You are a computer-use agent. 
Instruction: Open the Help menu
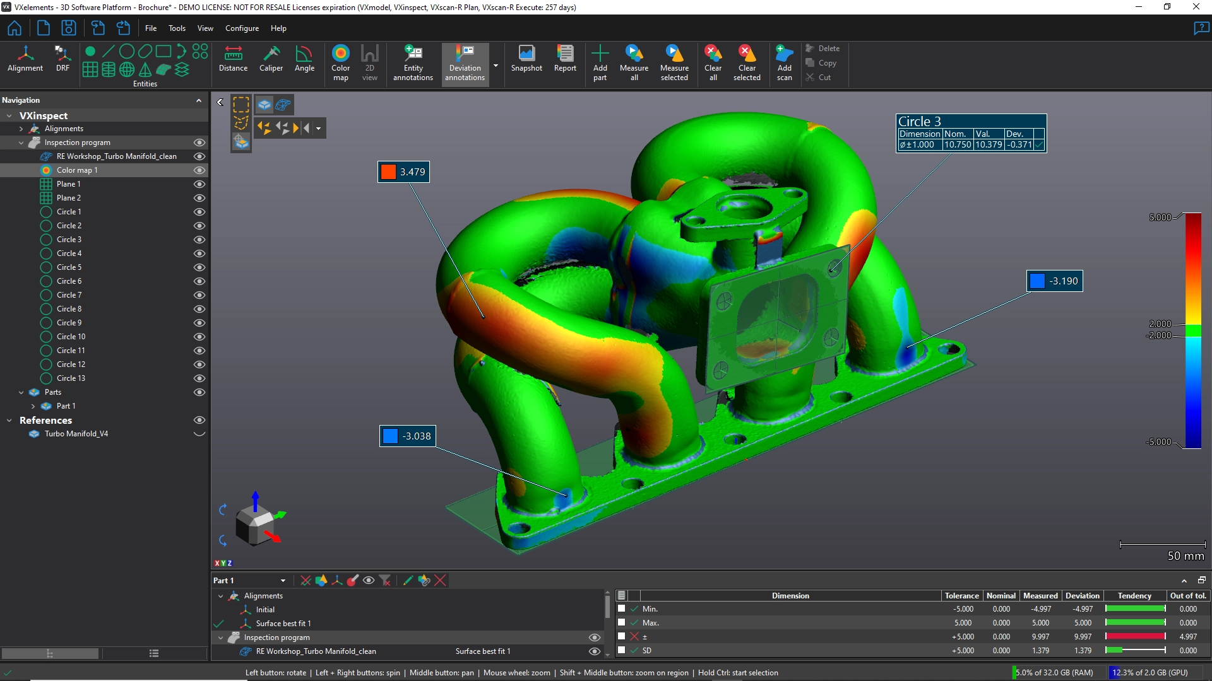pyautogui.click(x=278, y=28)
